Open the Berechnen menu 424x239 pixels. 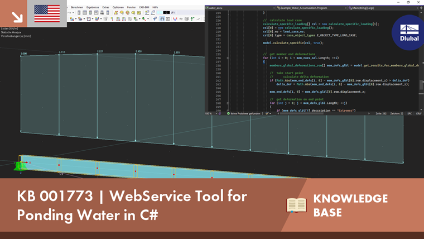77,7
